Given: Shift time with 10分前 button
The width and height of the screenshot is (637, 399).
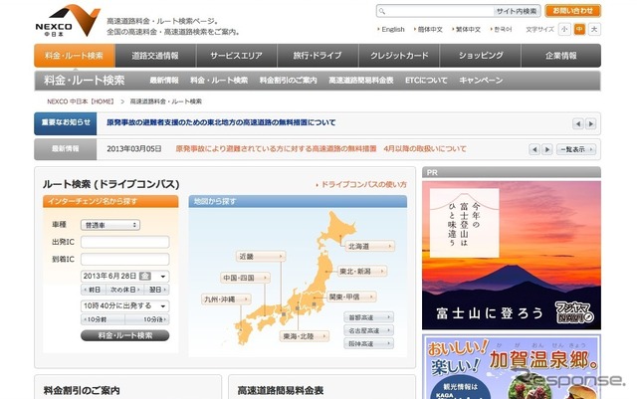Looking at the screenshot, I should [x=103, y=319].
